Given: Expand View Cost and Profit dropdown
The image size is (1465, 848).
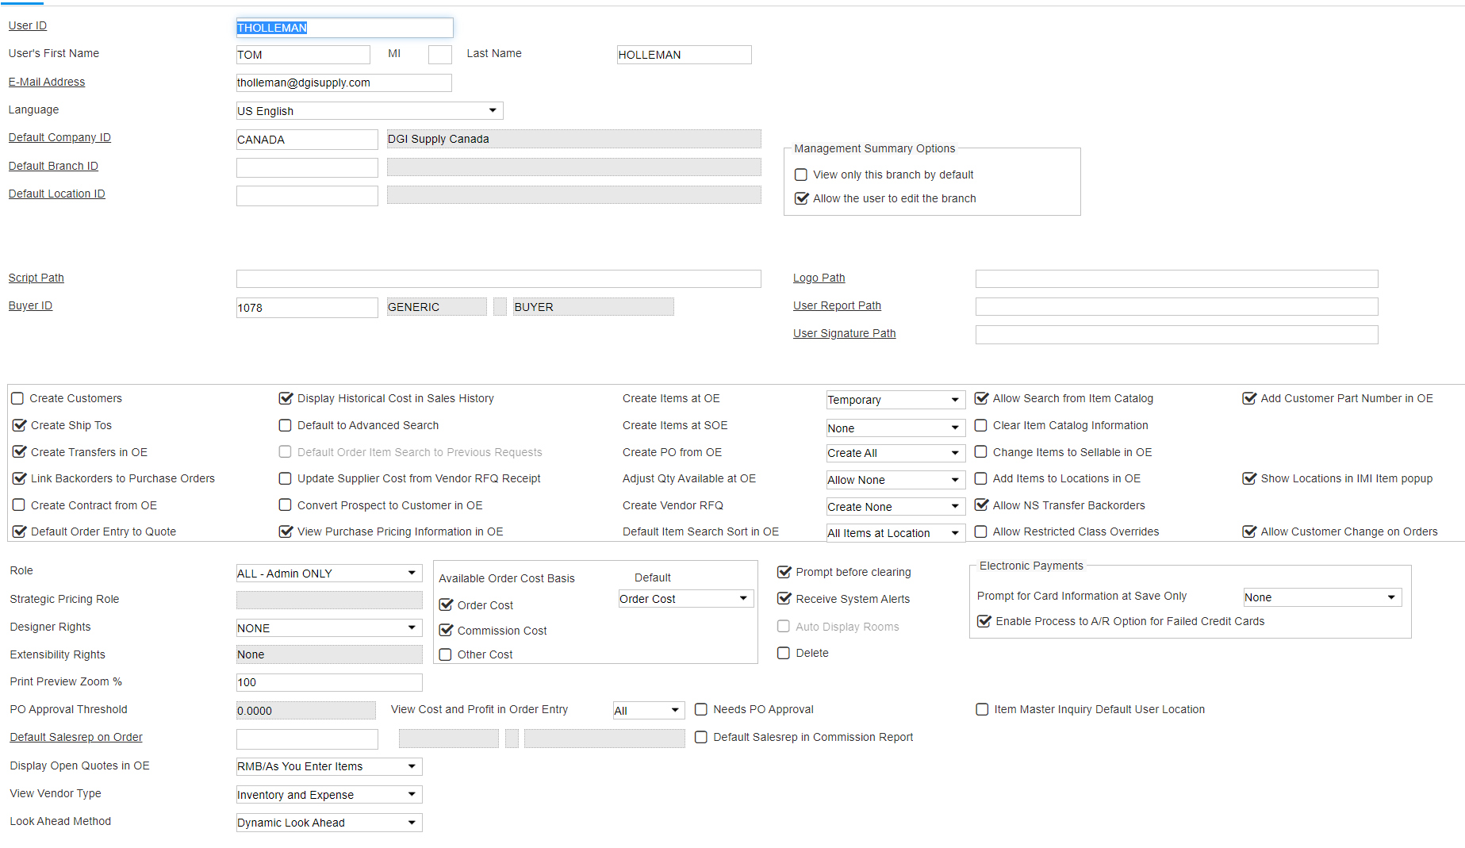Looking at the screenshot, I should (x=674, y=711).
